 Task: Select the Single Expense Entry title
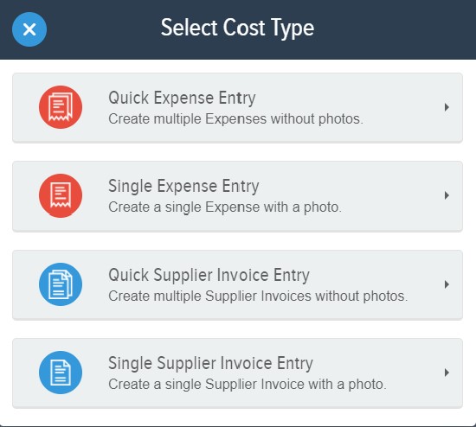pos(183,186)
